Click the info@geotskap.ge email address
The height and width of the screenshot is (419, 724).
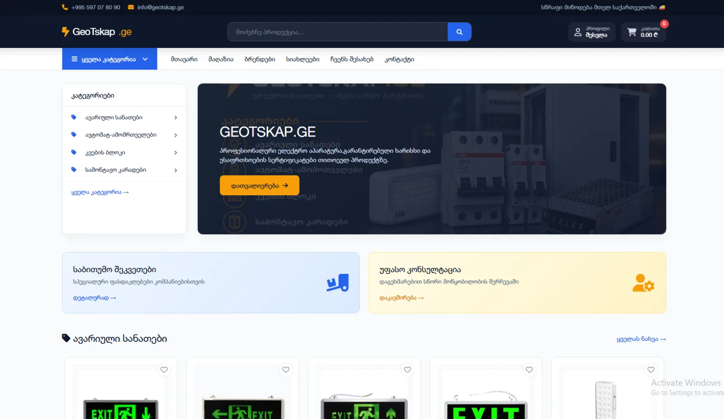click(x=161, y=7)
